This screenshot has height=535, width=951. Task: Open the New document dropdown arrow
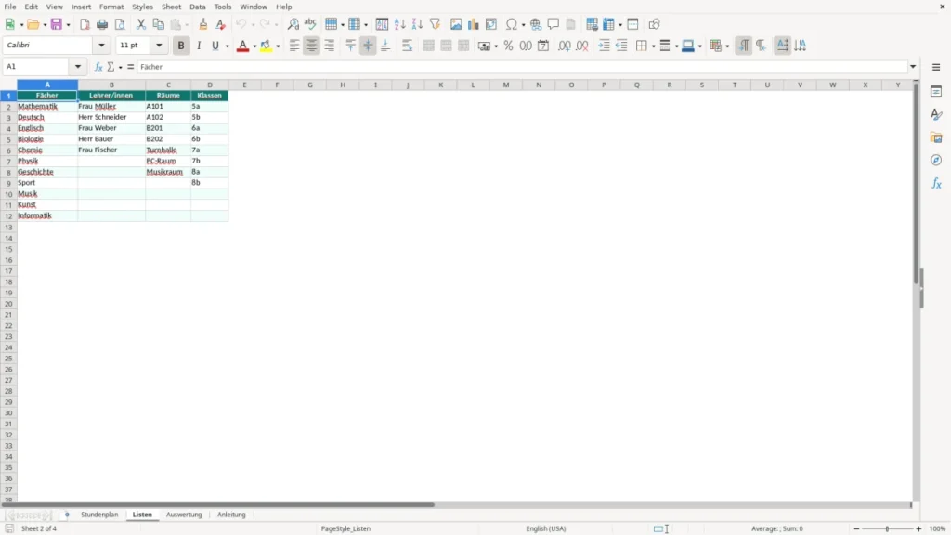(x=21, y=25)
